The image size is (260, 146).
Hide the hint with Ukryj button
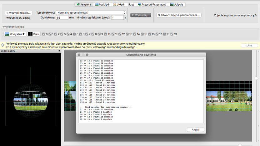(249, 45)
